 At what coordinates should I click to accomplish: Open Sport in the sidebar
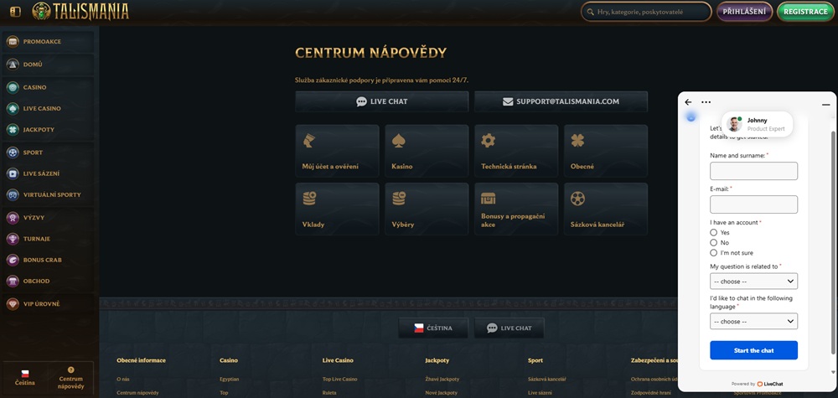[x=48, y=152]
